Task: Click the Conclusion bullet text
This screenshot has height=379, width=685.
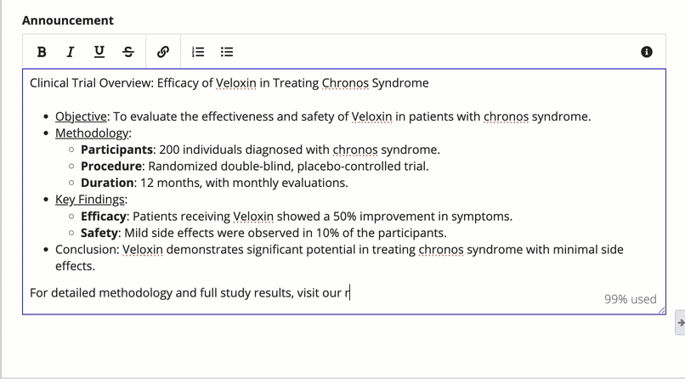Action: tap(339, 257)
